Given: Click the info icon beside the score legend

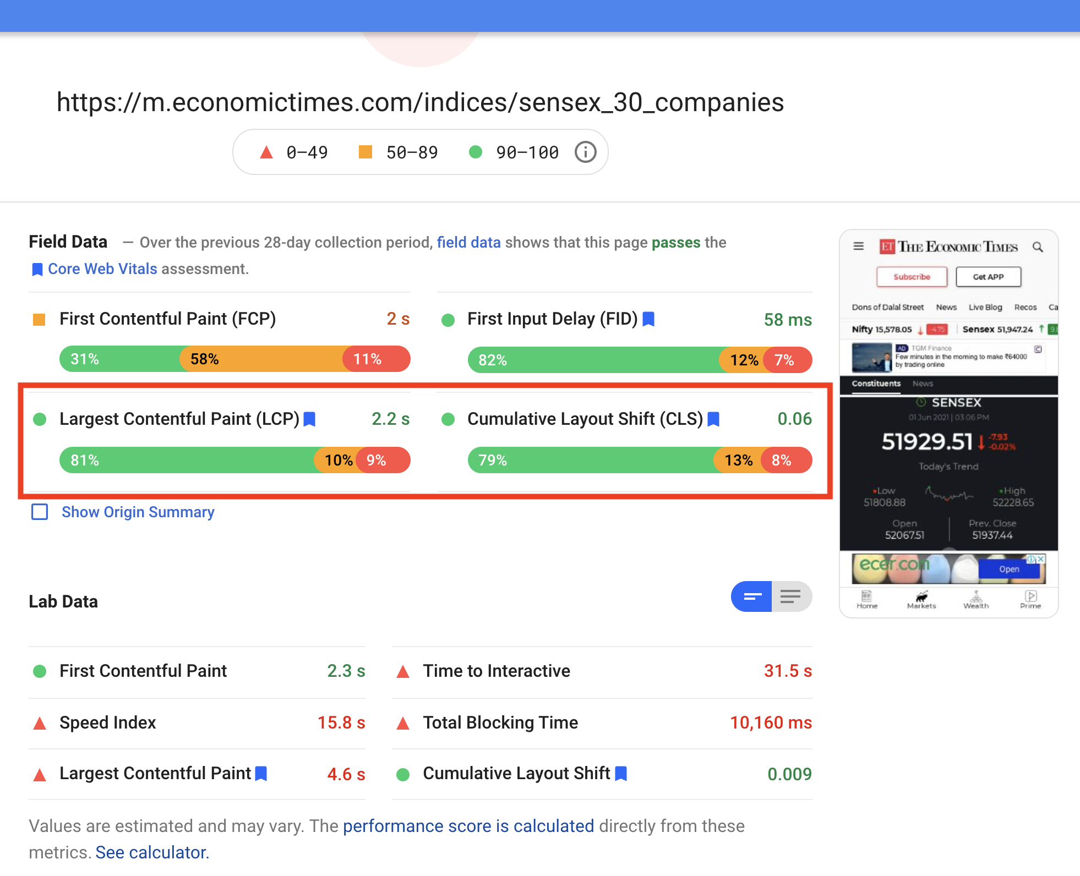Looking at the screenshot, I should (x=585, y=152).
